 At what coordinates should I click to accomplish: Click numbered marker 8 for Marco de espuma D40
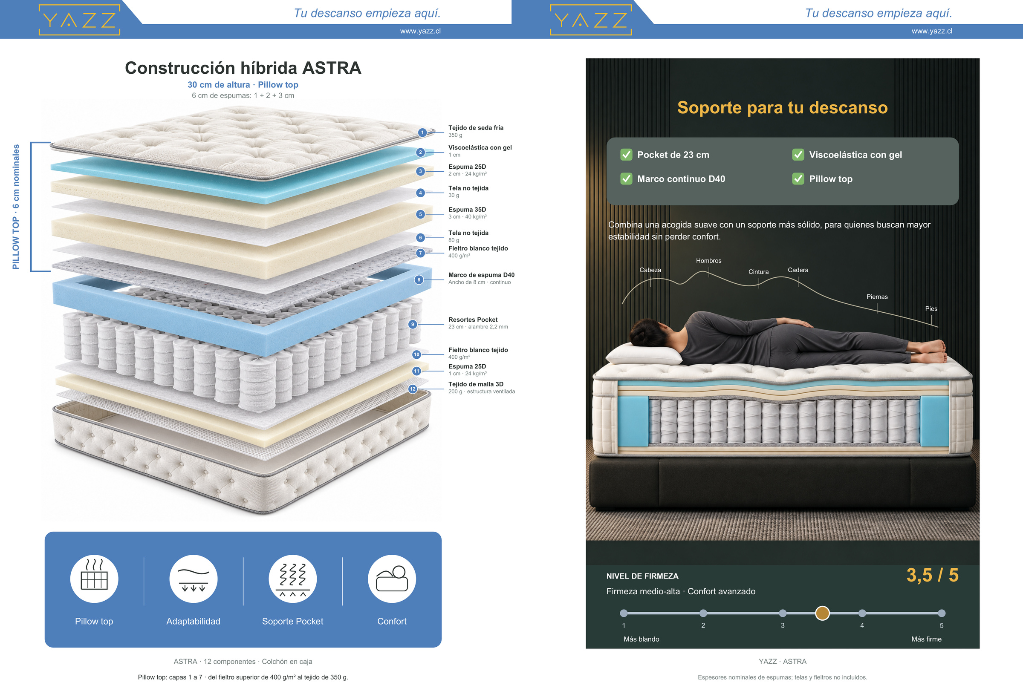point(419,279)
